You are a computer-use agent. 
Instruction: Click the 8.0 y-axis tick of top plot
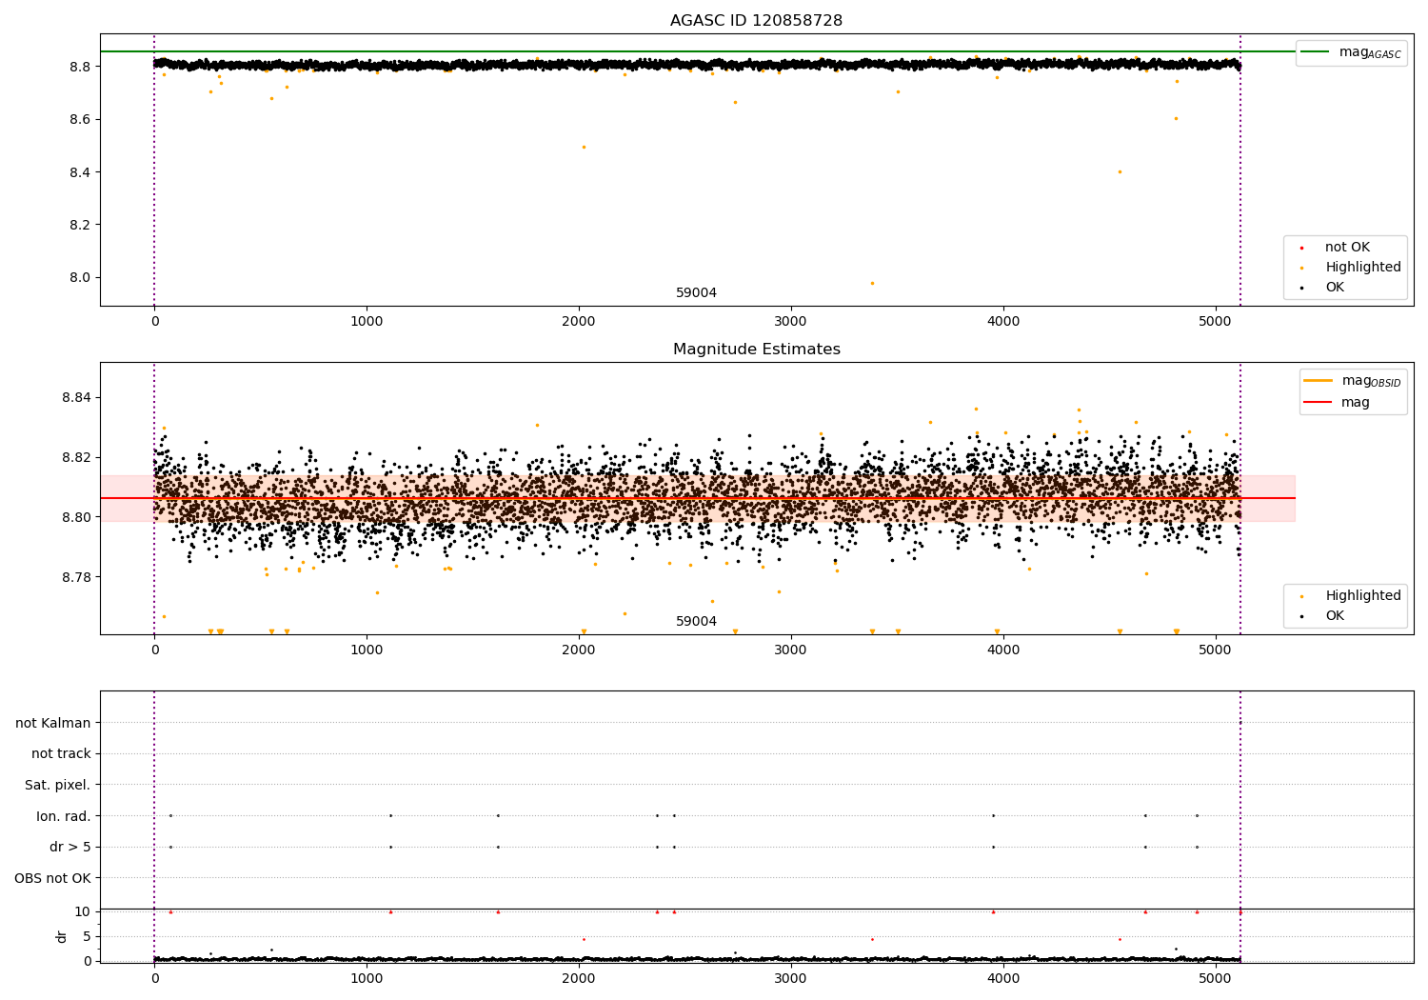pos(79,278)
